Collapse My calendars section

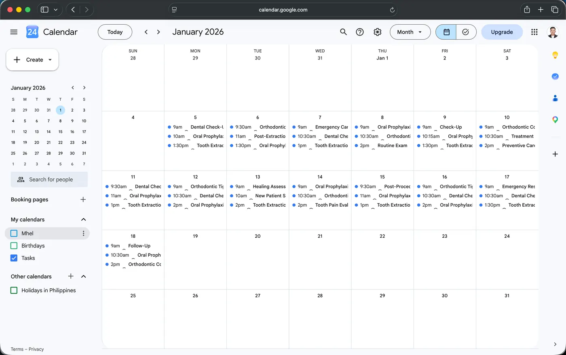point(83,220)
